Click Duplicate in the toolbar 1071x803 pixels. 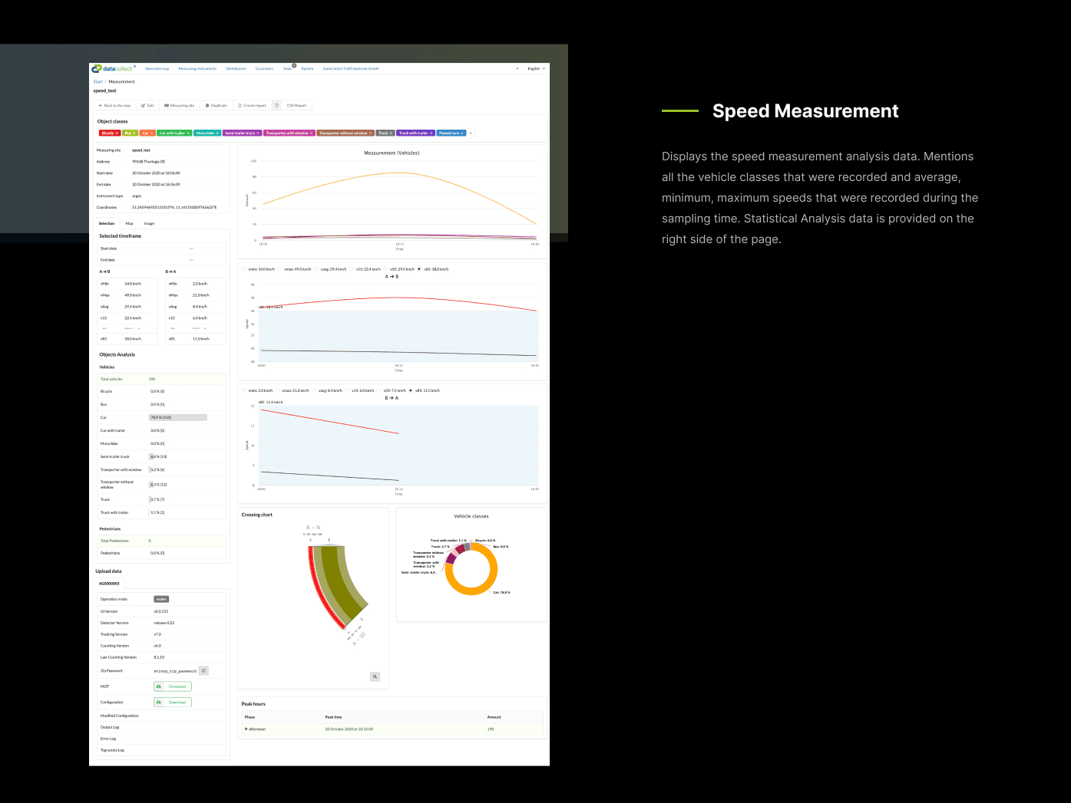click(x=217, y=106)
